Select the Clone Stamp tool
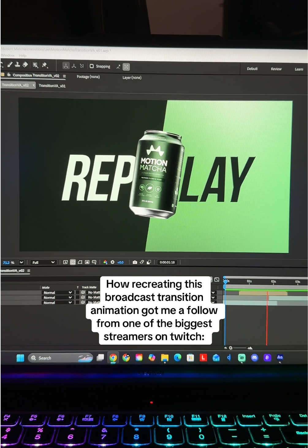 pyautogui.click(x=17, y=64)
